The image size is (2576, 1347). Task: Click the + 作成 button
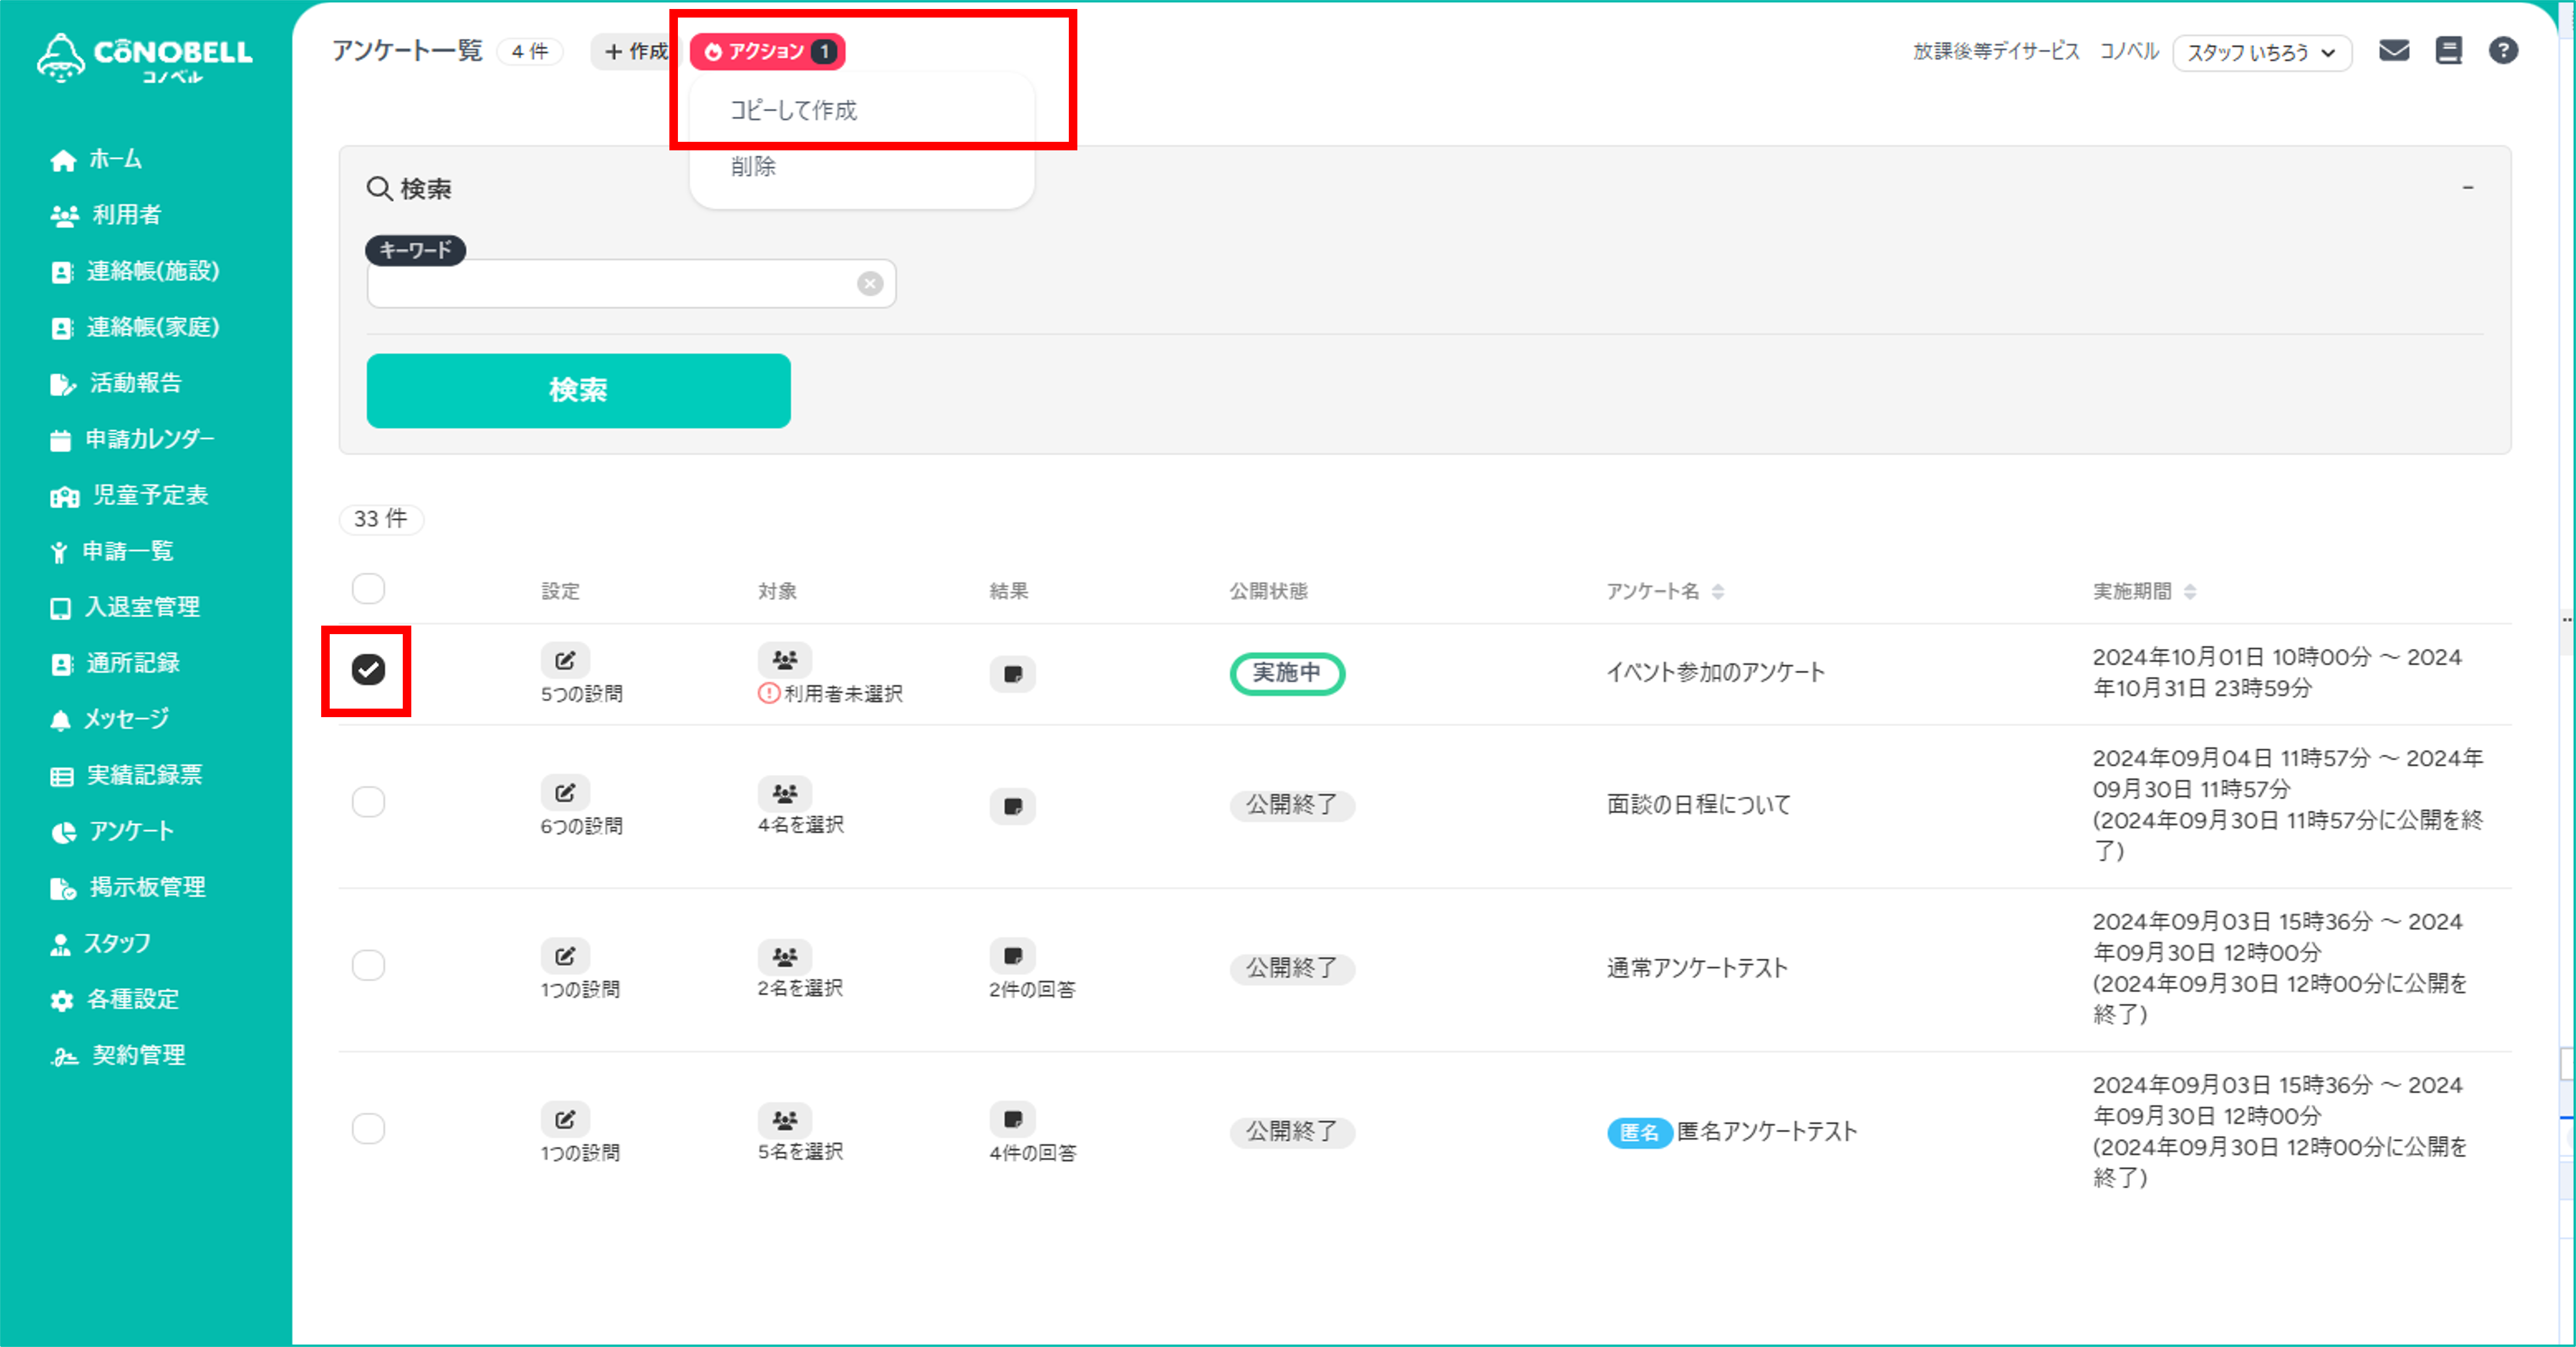[636, 51]
